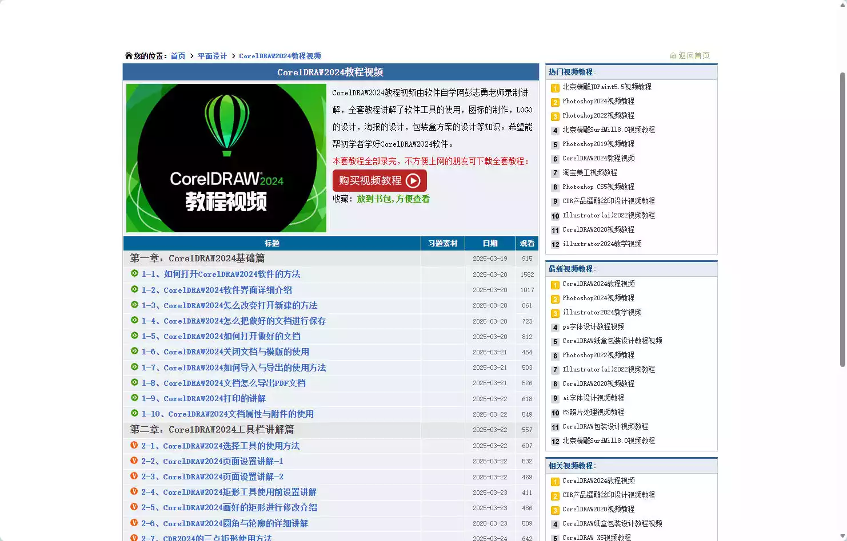Open lesson 2-4 矩形工具使用前设置讲解
Screen dimensions: 847x541
click(229, 492)
